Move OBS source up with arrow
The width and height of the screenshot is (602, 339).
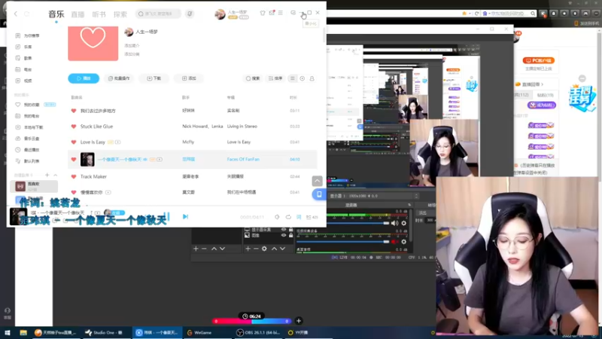tap(274, 249)
